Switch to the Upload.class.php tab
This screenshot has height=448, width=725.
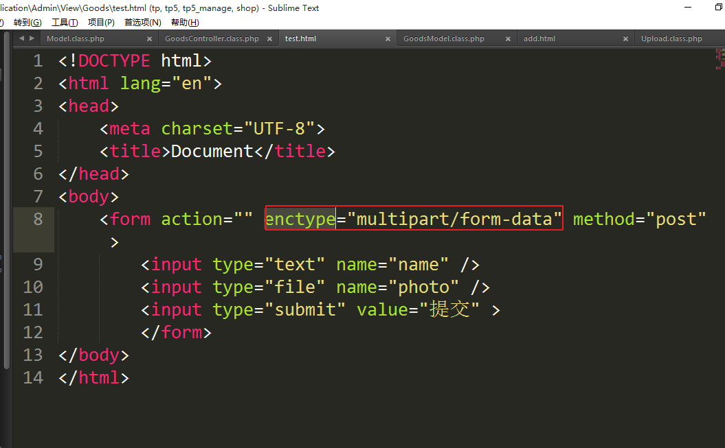coord(671,39)
